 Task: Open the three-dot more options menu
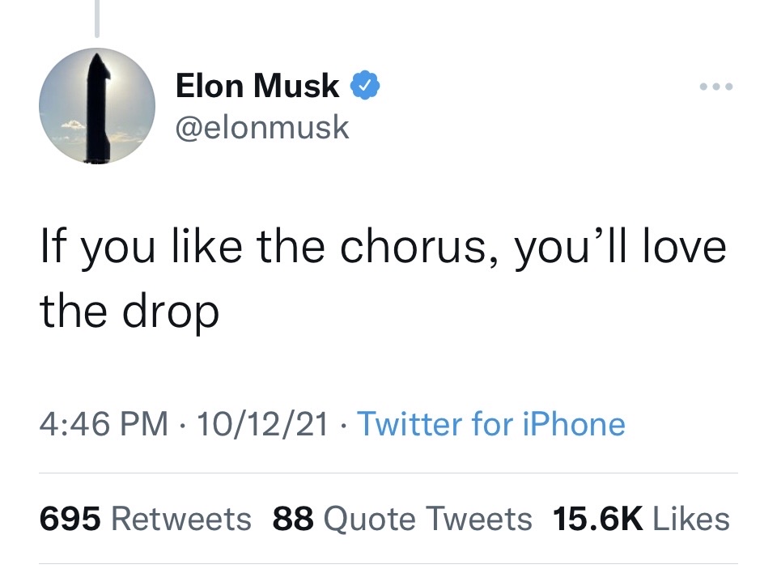pos(718,87)
